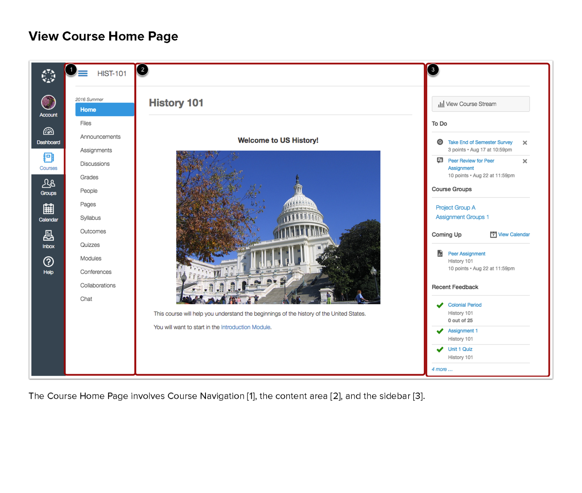Click the HIST-101 breadcrumb
Screen dimensions: 582x493
(x=112, y=73)
